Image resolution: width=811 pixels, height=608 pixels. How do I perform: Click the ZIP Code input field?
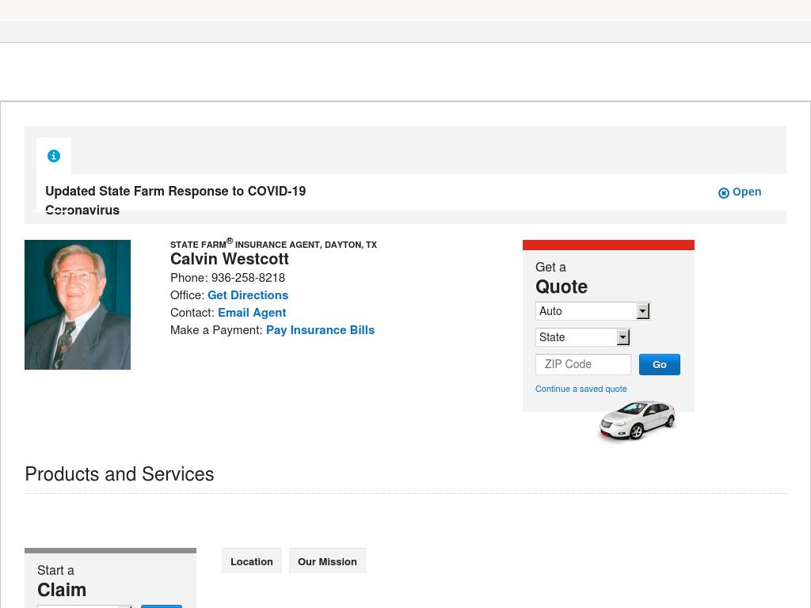click(x=584, y=364)
